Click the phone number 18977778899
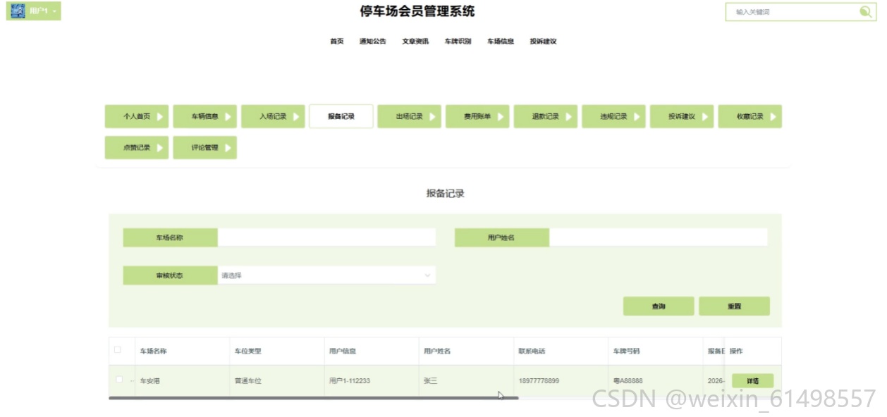The image size is (887, 417). click(539, 381)
